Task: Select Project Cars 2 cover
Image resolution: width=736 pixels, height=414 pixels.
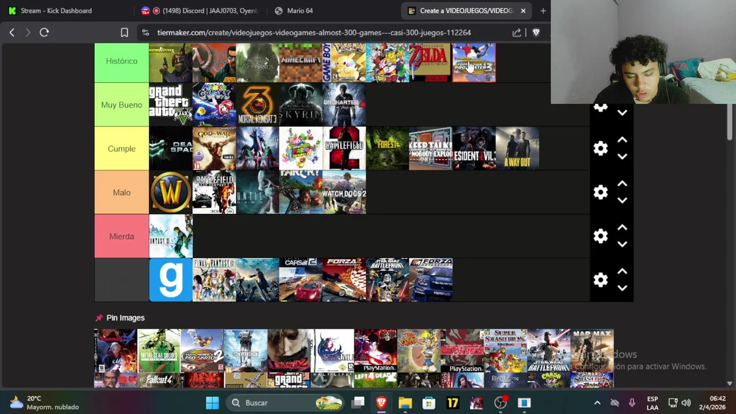Action: [301, 280]
